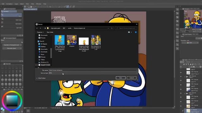
Task: Change the view mode icon in Save as
Action: [x=129, y=32]
